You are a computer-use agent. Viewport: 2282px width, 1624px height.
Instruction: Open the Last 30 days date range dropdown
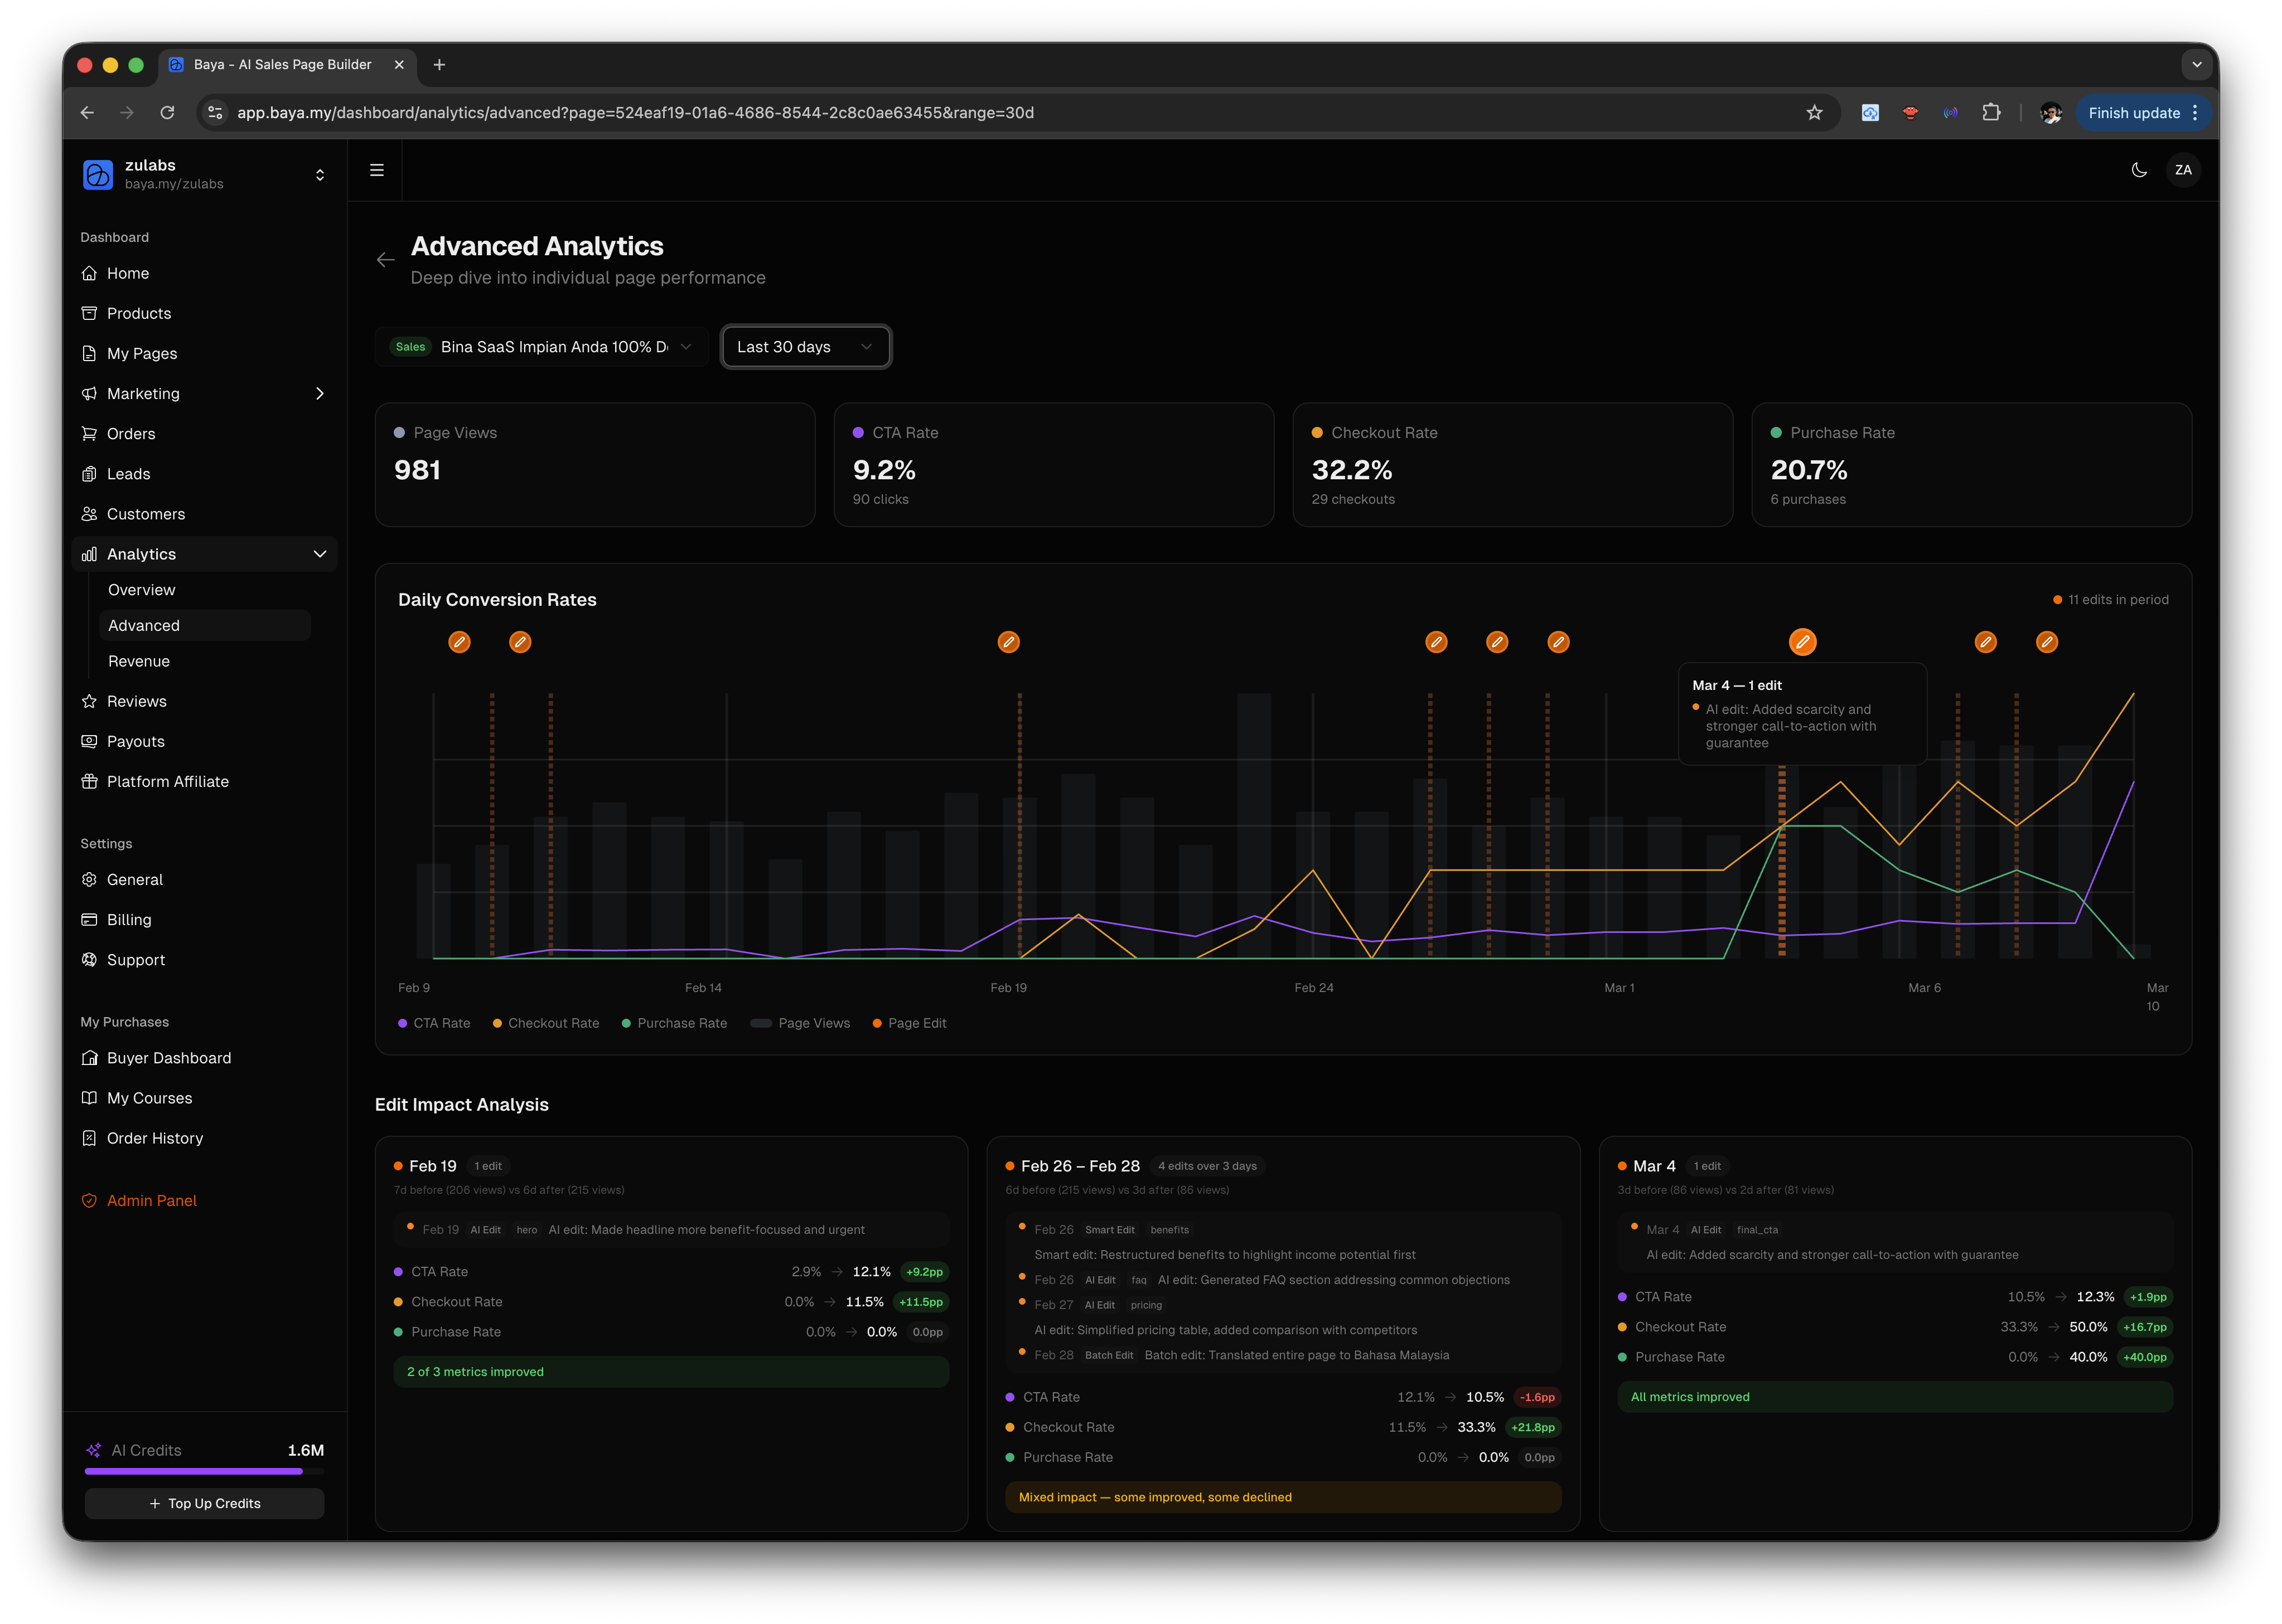[x=805, y=346]
